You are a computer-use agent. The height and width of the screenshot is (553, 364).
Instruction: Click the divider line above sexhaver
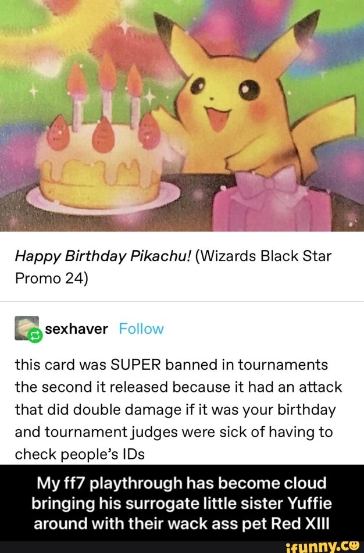point(182,302)
